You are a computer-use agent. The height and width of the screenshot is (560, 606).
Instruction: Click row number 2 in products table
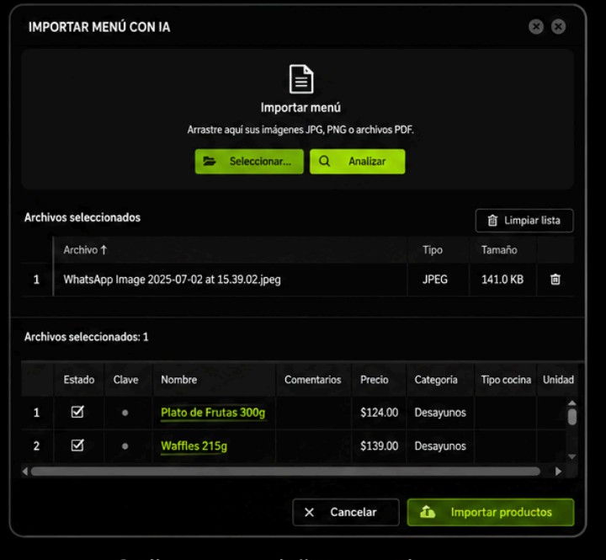click(37, 446)
